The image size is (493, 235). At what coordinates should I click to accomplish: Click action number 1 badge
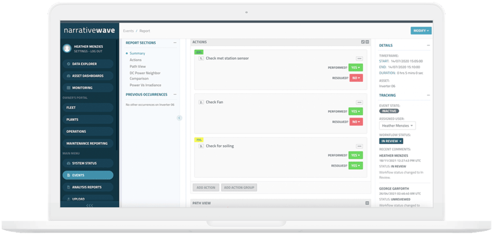point(202,58)
